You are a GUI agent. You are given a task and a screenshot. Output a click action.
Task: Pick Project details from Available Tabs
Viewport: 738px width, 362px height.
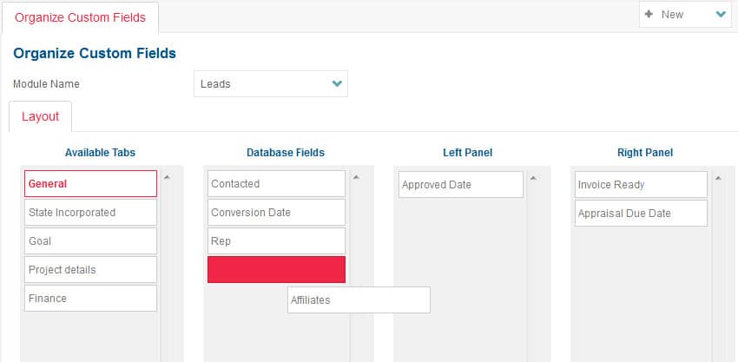90,270
